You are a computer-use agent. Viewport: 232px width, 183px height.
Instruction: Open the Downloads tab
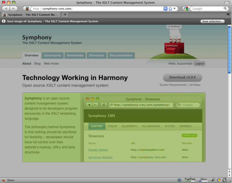75,55
